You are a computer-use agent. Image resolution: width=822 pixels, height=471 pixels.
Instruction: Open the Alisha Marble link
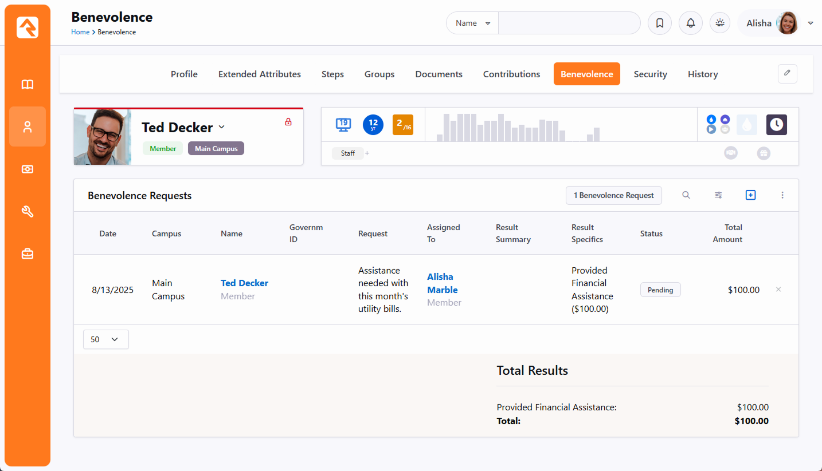(442, 283)
